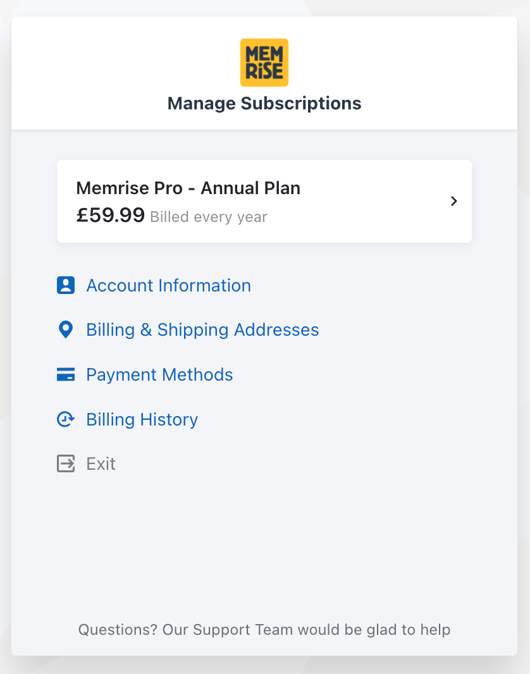Click 'would be glad to help' text
530x674 pixels.
pyautogui.click(x=374, y=630)
